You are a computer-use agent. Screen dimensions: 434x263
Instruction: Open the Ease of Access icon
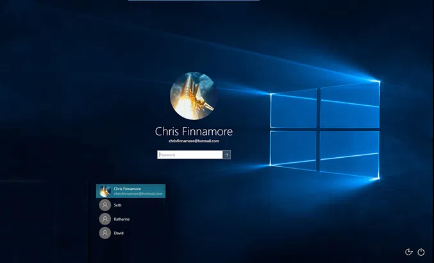[x=408, y=252]
